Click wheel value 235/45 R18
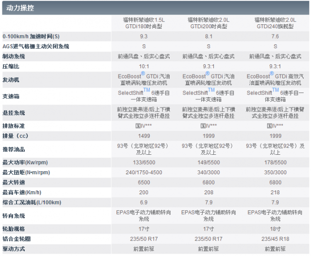 276,239
